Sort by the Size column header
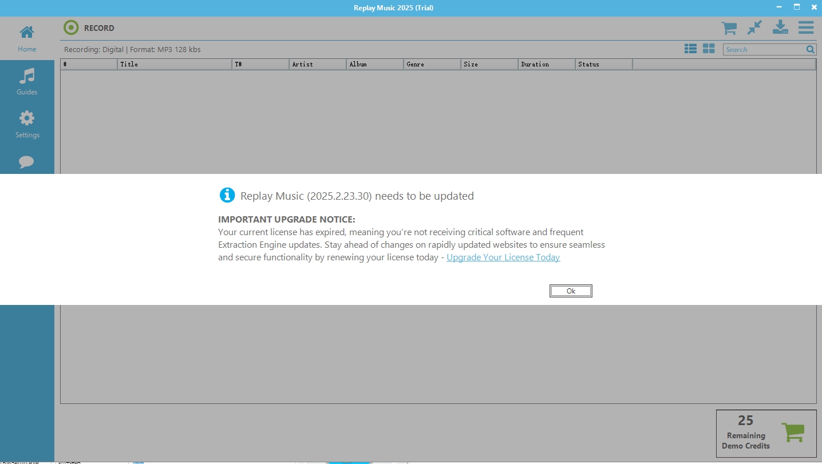The image size is (822, 464). pyautogui.click(x=489, y=64)
